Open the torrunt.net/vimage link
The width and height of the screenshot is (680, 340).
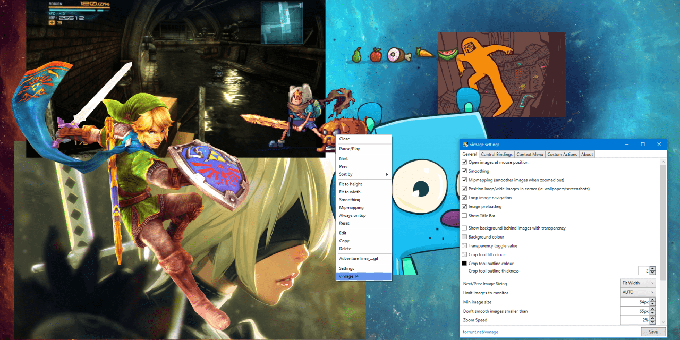[x=480, y=332]
